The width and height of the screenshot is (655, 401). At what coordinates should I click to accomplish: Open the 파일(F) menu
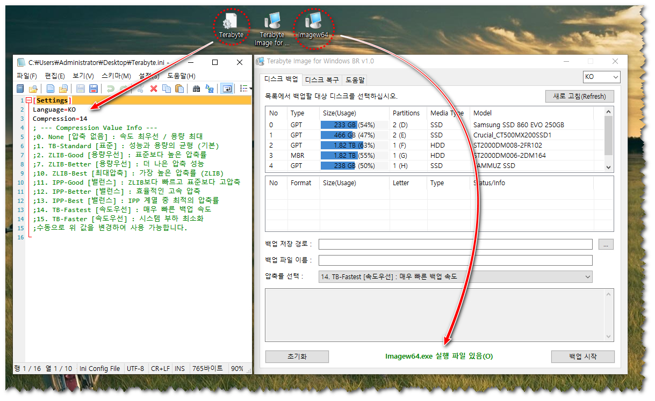27,76
